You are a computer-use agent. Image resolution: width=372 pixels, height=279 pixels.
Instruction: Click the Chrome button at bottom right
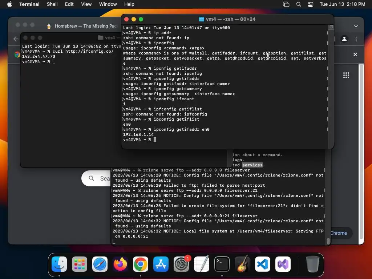[339, 233]
